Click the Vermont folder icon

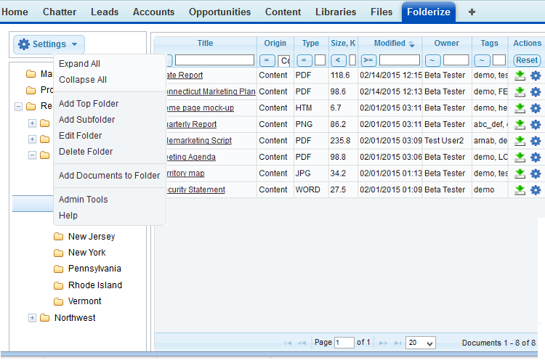[59, 301]
